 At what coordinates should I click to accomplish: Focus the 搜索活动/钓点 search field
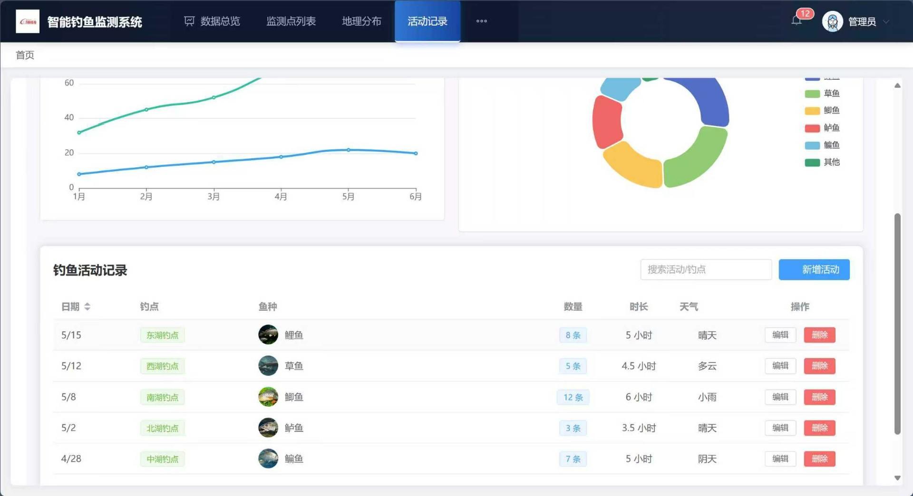706,270
